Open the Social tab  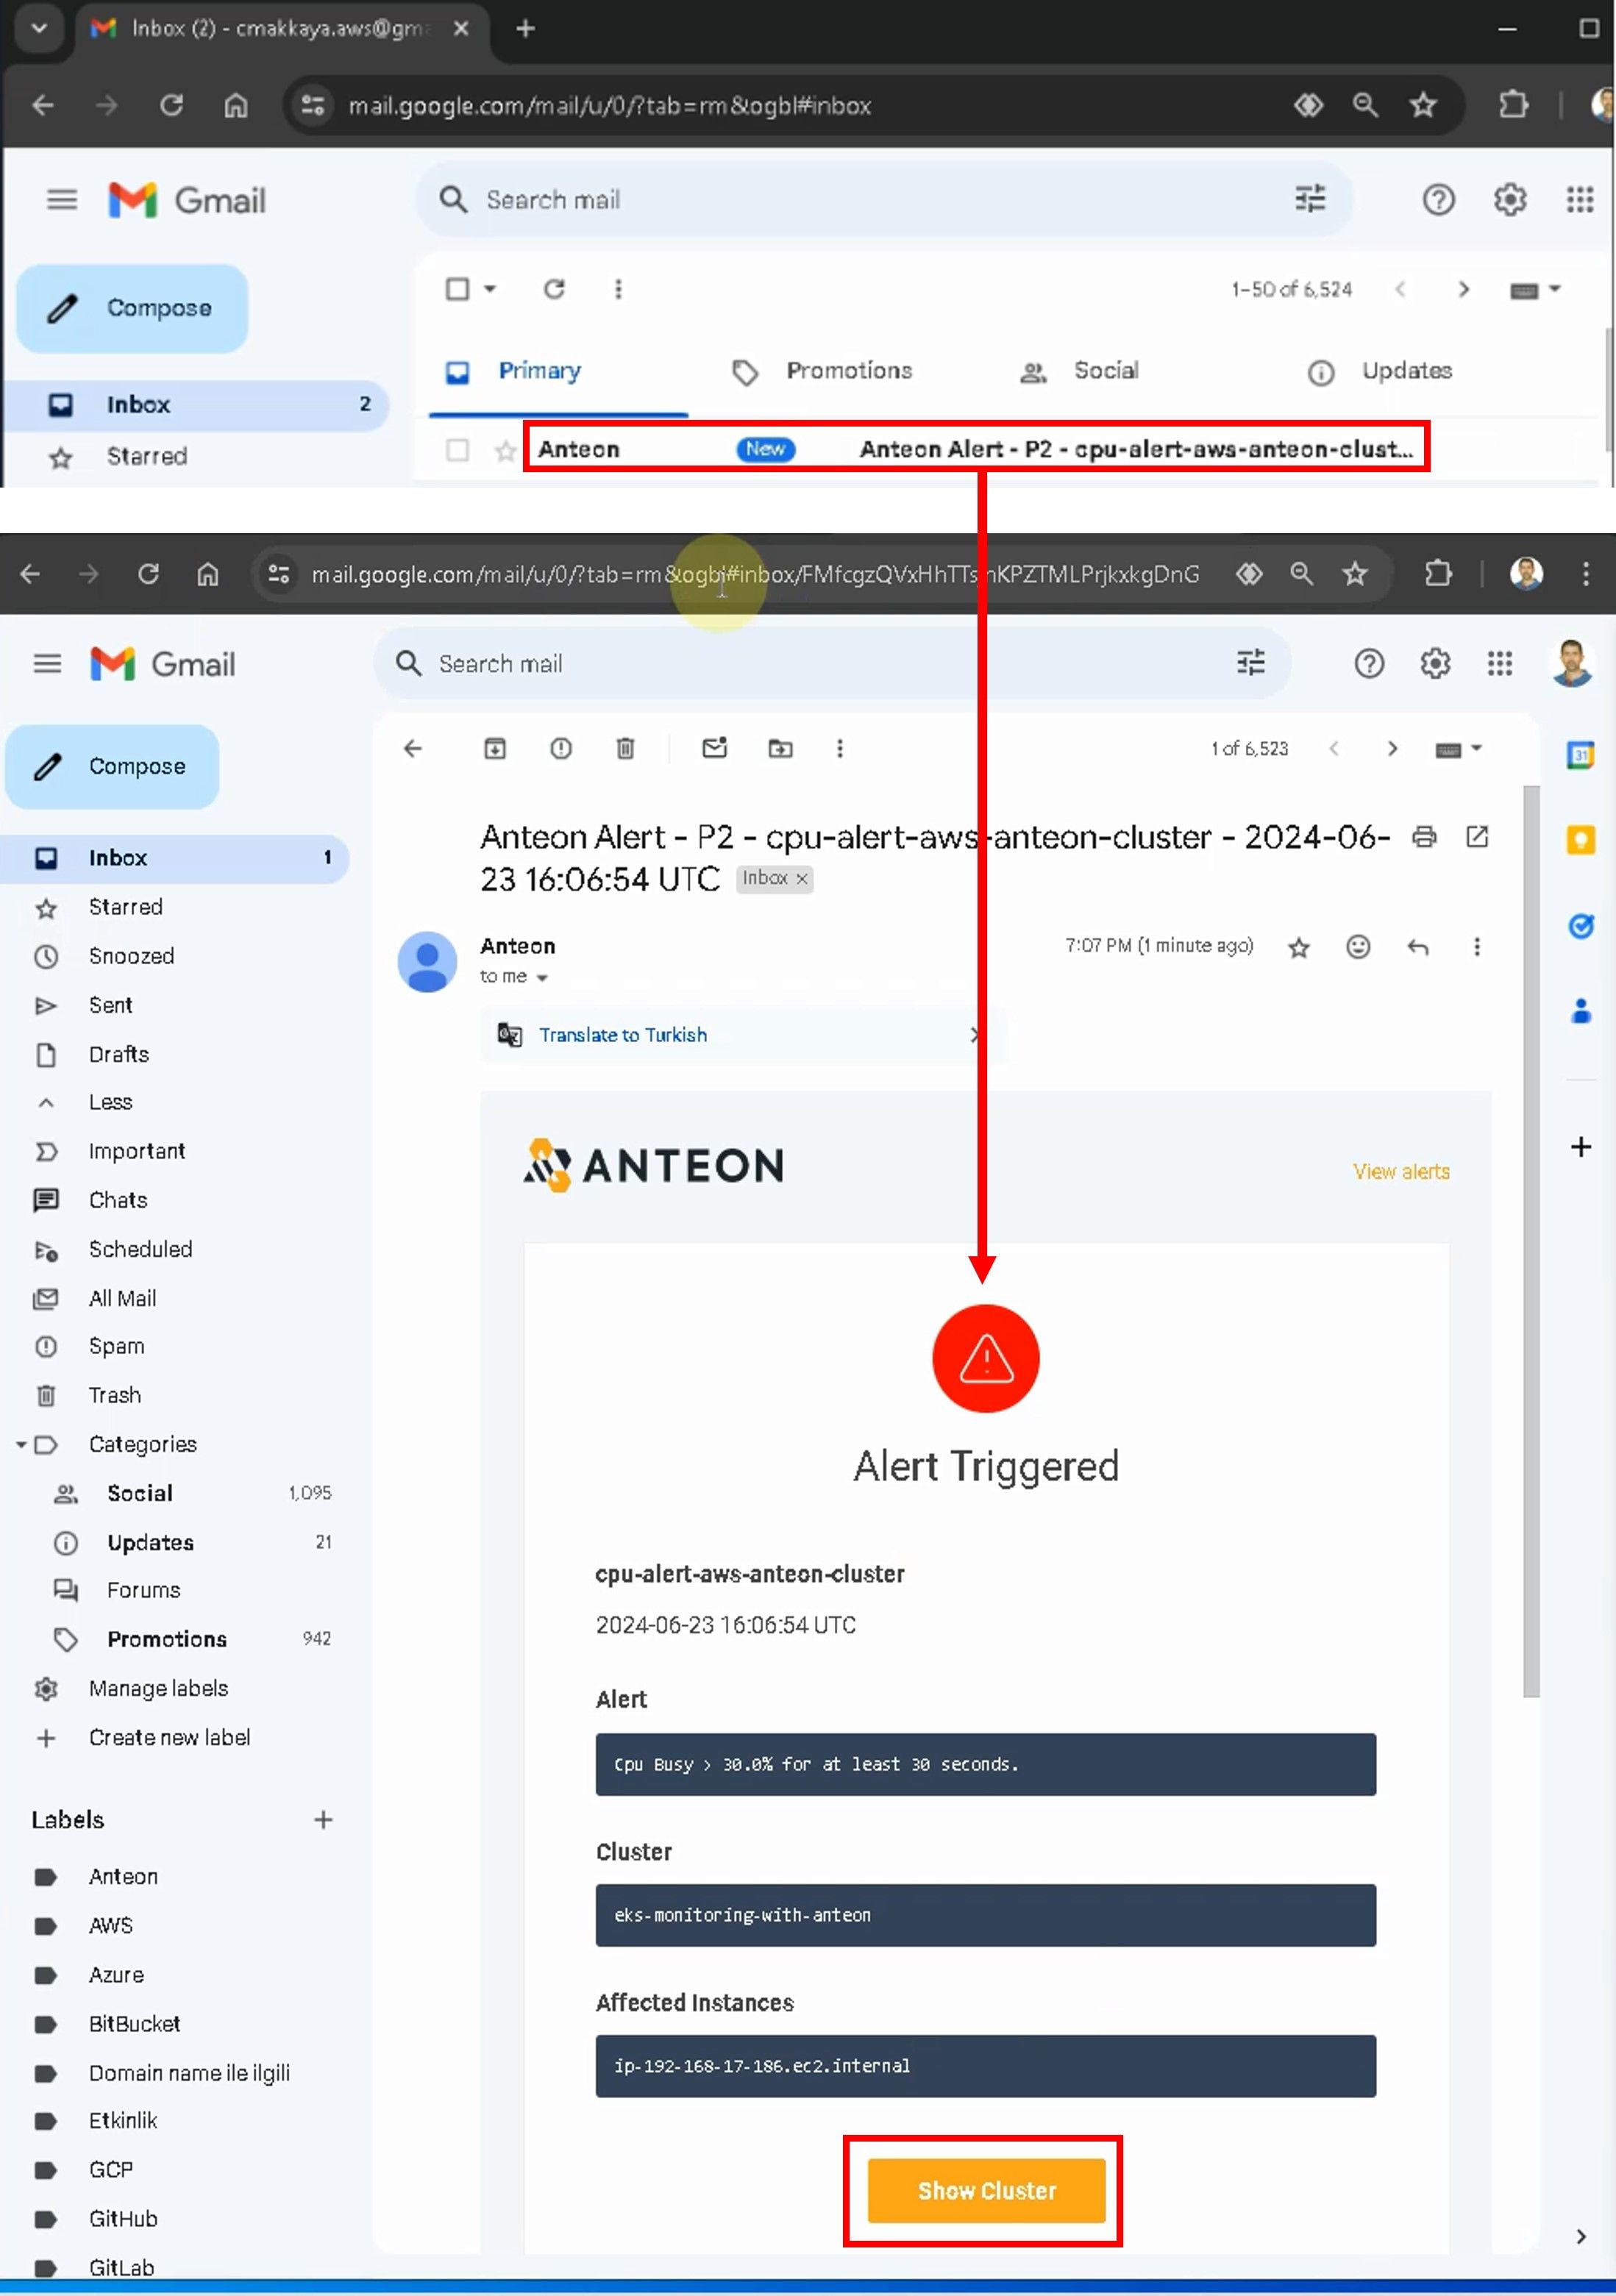coord(1105,371)
